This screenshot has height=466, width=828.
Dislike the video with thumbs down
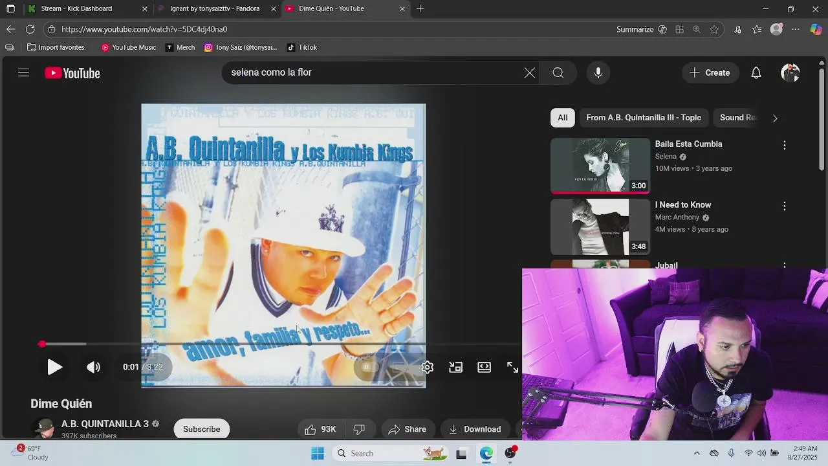point(360,429)
